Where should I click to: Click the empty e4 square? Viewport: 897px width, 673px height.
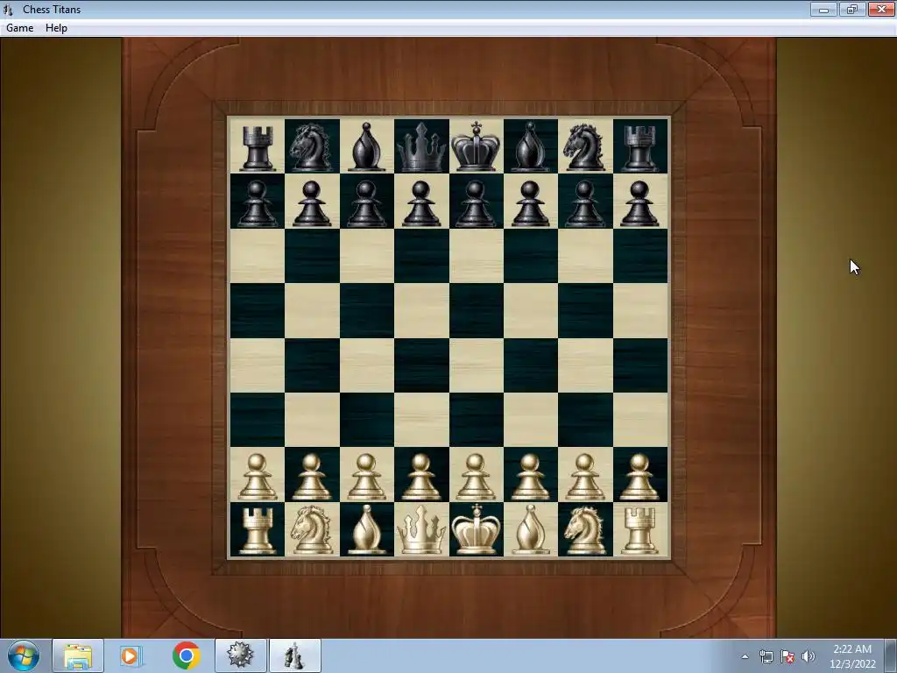476,365
